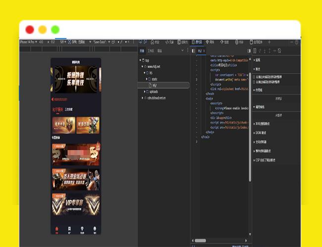Screen dimensions: 322x247
Task: Edit the viewport height field showing 932
Action: point(53,42)
